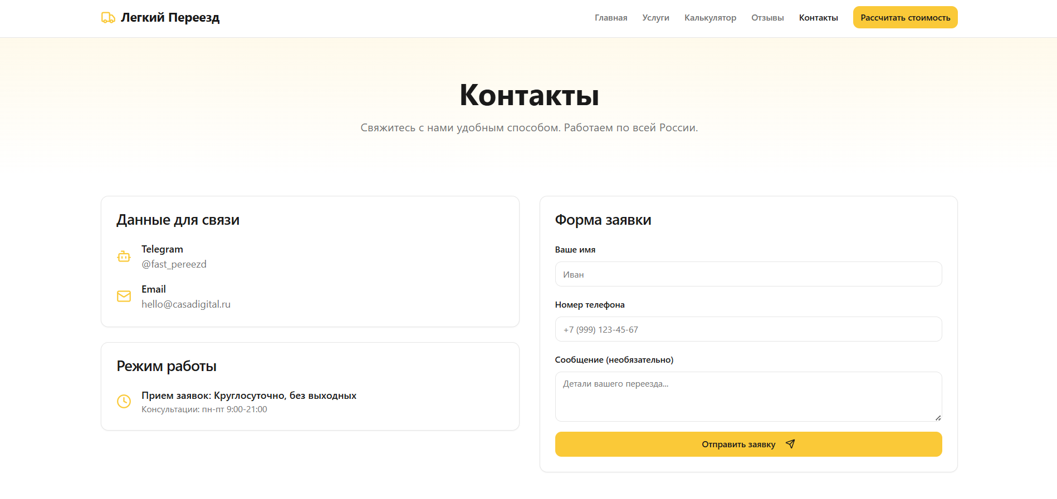The image size is (1057, 499).
Task: Go to the Услуги page
Action: (655, 18)
